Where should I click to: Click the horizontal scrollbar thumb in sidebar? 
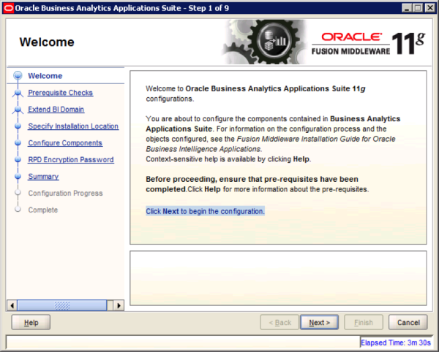(x=61, y=305)
